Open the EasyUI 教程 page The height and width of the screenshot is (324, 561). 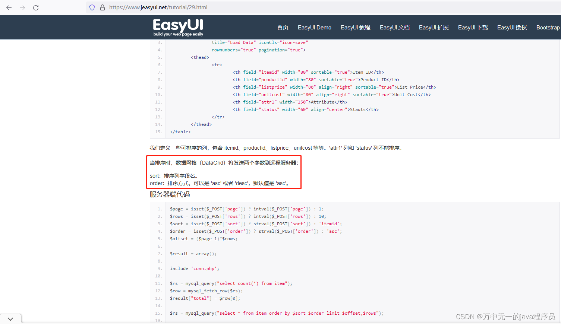(355, 27)
